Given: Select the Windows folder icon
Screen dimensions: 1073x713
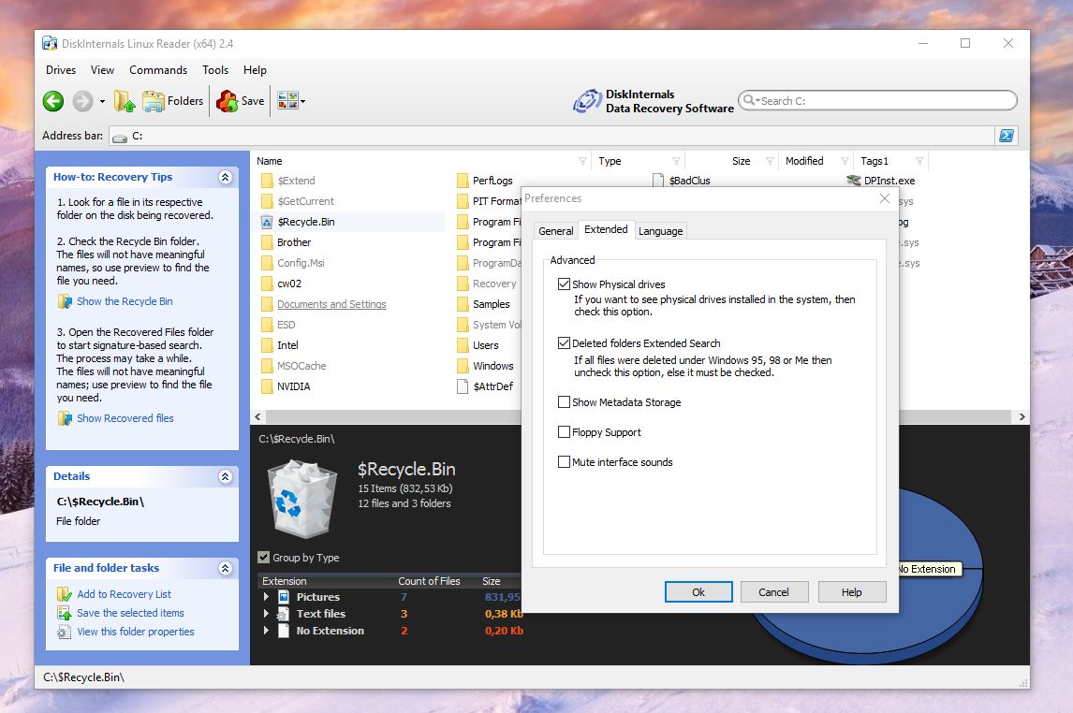Looking at the screenshot, I should pyautogui.click(x=463, y=366).
